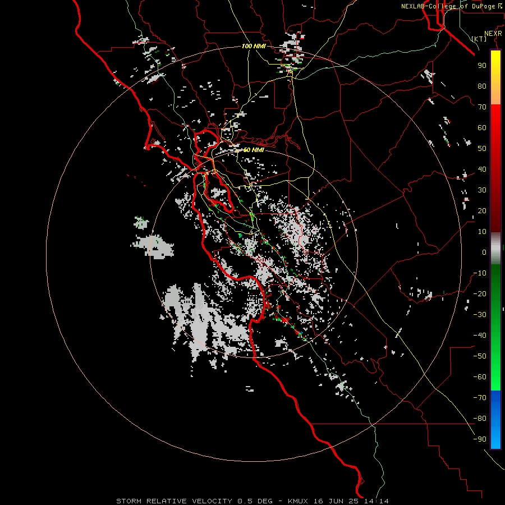Select the positive "20" velocity scale label
This screenshot has width=505, height=505.
[x=482, y=210]
